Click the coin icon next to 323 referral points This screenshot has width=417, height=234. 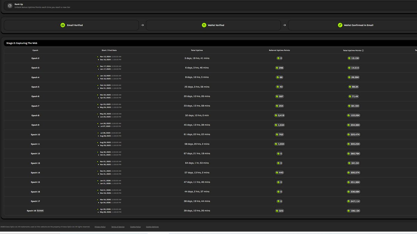coord(277,211)
